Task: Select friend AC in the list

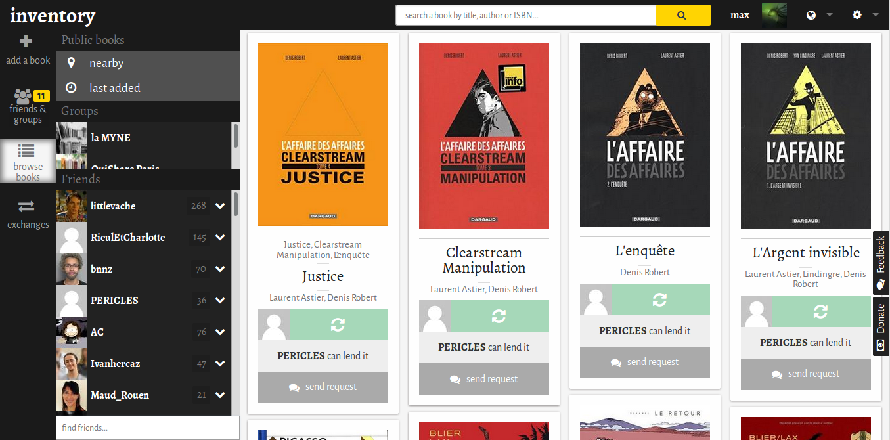Action: coord(97,332)
